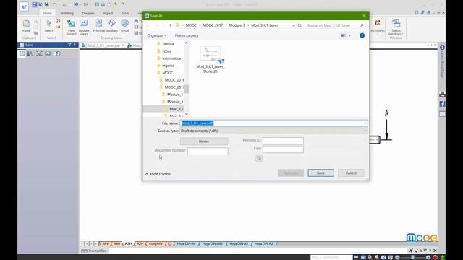Click the Print icon in quick access toolbar

(46, 4)
